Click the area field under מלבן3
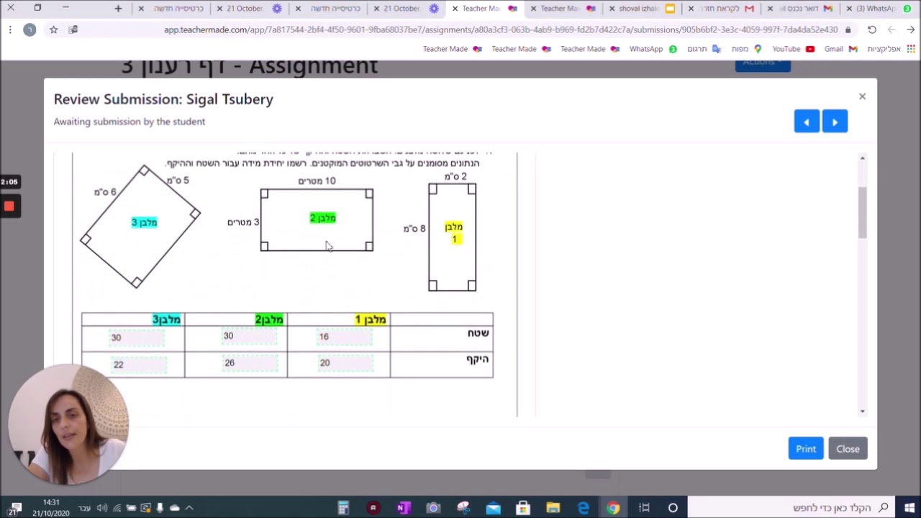Viewport: 921px width, 518px height. (137, 337)
